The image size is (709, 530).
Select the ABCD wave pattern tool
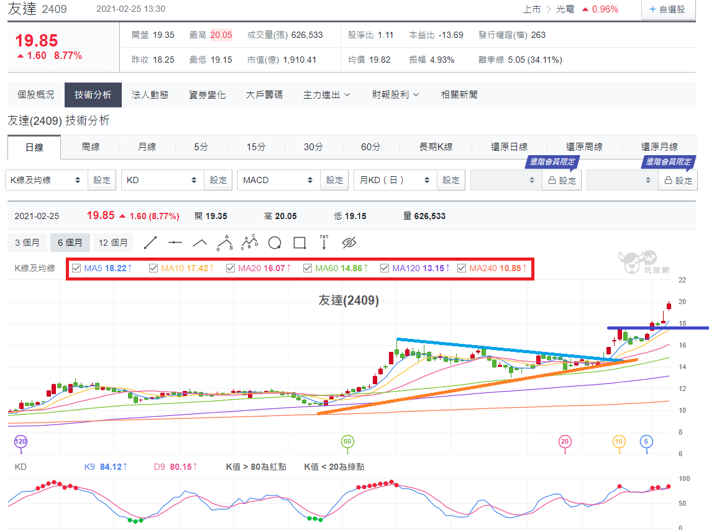pyautogui.click(x=250, y=243)
